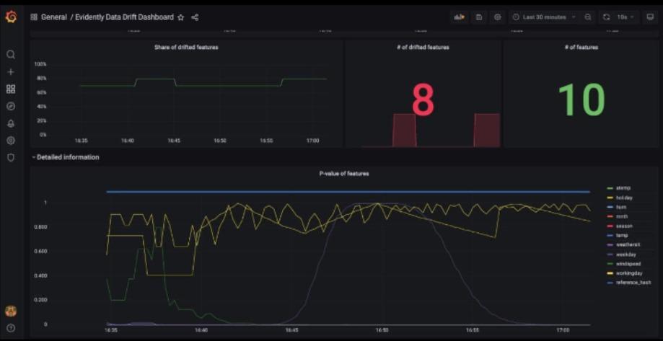Click the Create plus icon

(x=11, y=72)
